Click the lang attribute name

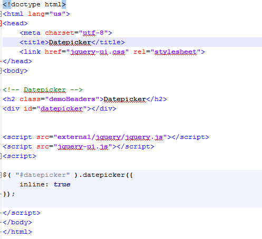point(36,14)
